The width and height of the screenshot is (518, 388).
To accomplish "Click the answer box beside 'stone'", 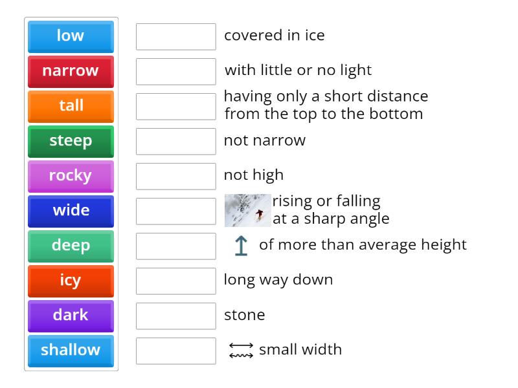I will 175,315.
